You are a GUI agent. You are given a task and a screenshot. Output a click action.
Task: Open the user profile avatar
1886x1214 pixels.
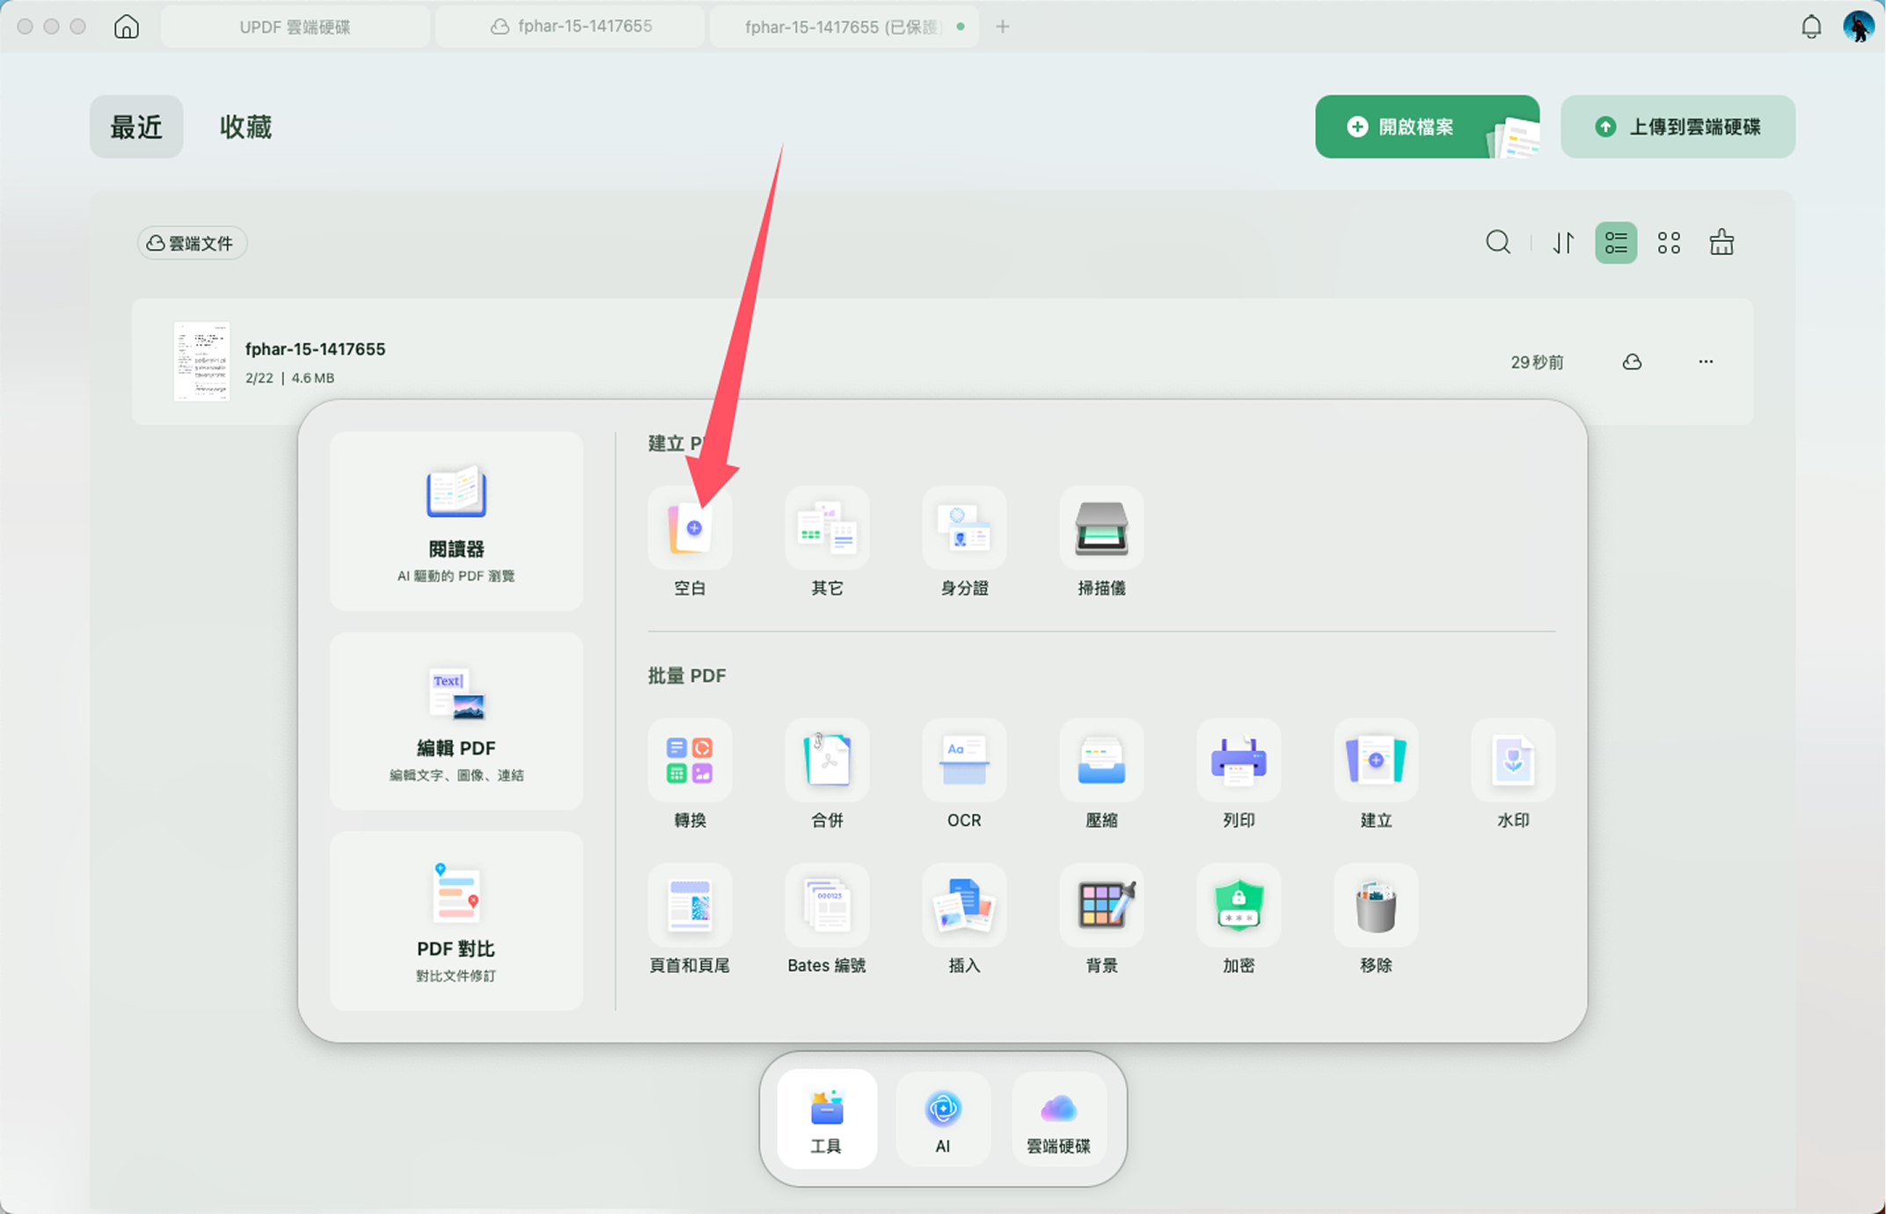coord(1858,26)
